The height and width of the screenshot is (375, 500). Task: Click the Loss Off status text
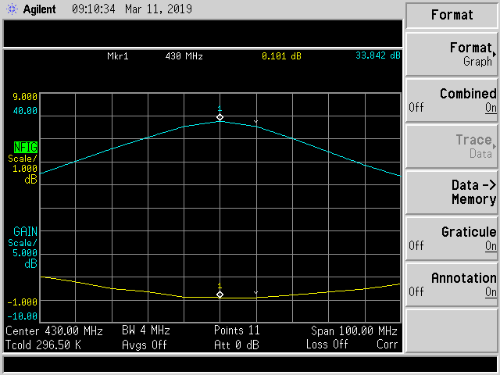pos(327,345)
